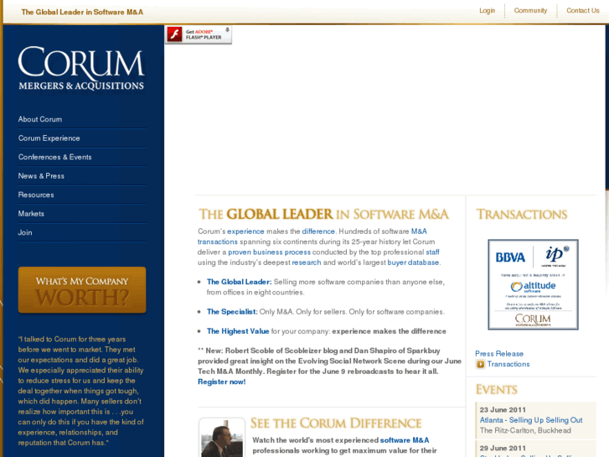
Task: Open the Community link
Action: click(x=530, y=11)
